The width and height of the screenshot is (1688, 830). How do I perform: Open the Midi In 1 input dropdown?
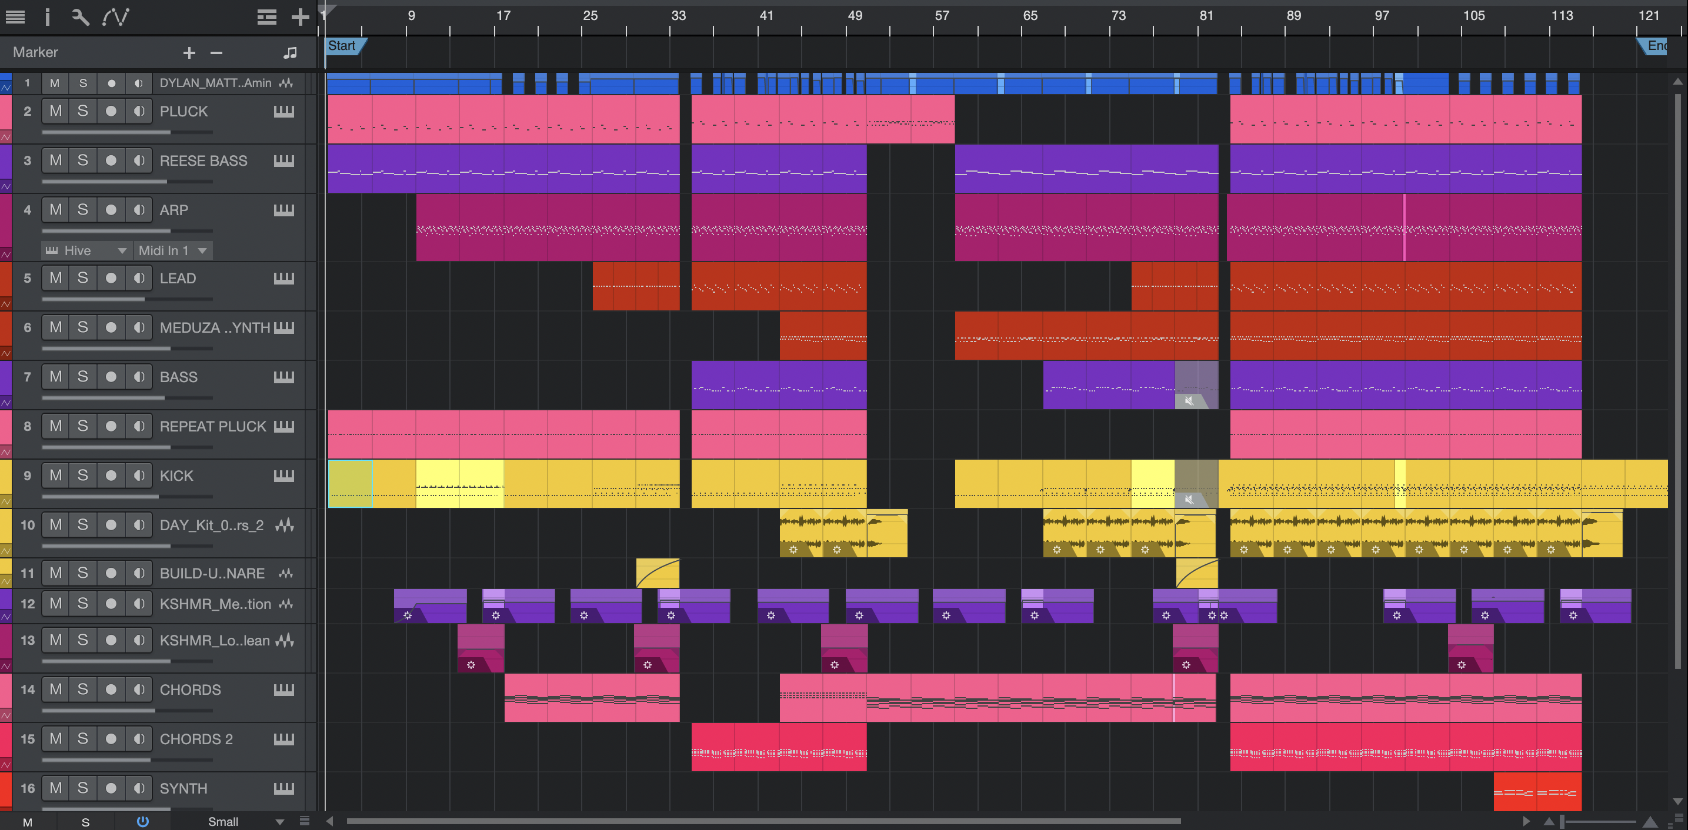(172, 250)
